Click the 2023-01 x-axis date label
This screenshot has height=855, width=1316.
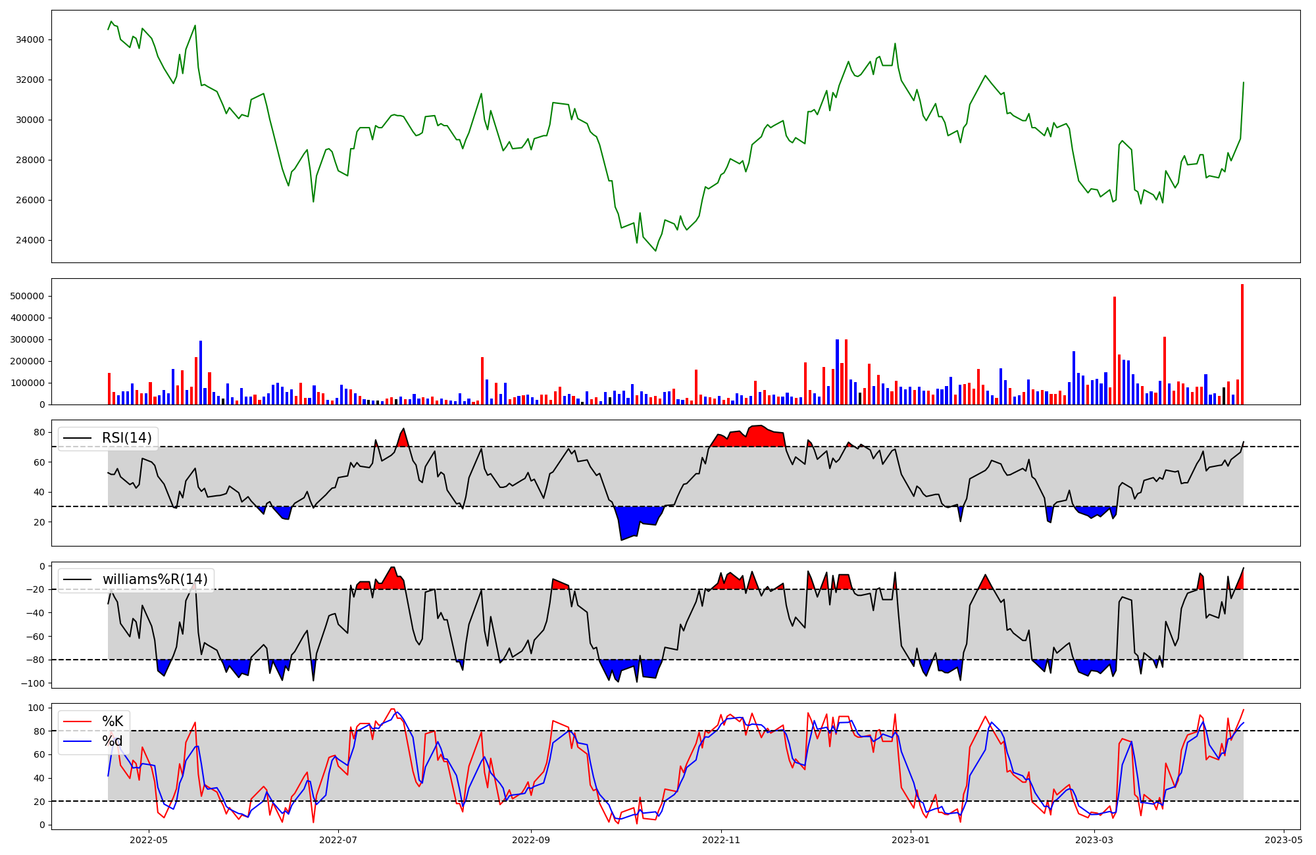click(911, 840)
